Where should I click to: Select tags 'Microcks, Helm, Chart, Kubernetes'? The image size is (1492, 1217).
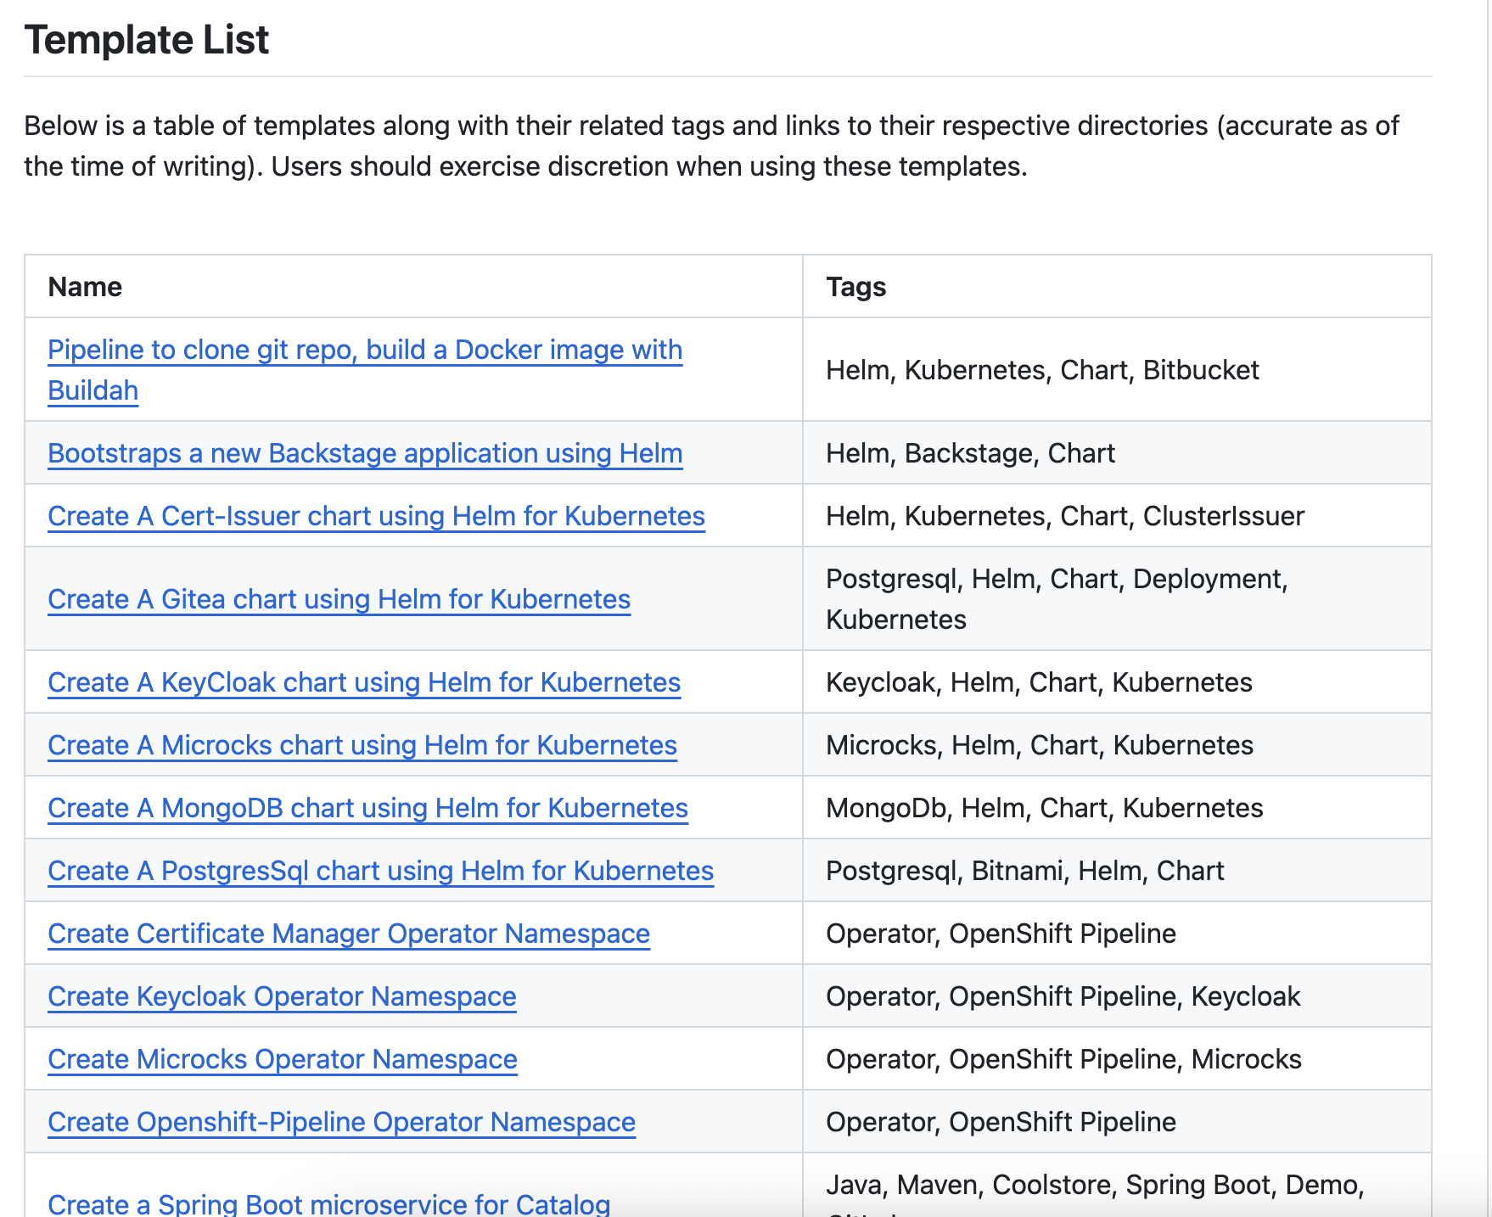(1040, 745)
